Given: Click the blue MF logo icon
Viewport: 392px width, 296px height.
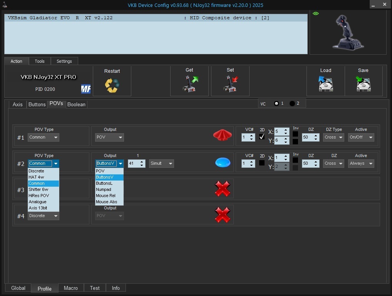Looking at the screenshot, I should 86,89.
